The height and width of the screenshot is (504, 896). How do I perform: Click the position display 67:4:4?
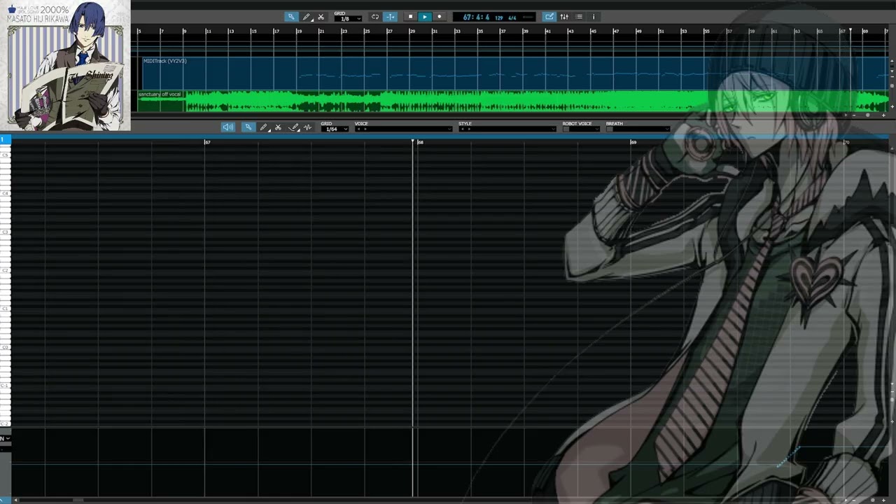click(476, 17)
